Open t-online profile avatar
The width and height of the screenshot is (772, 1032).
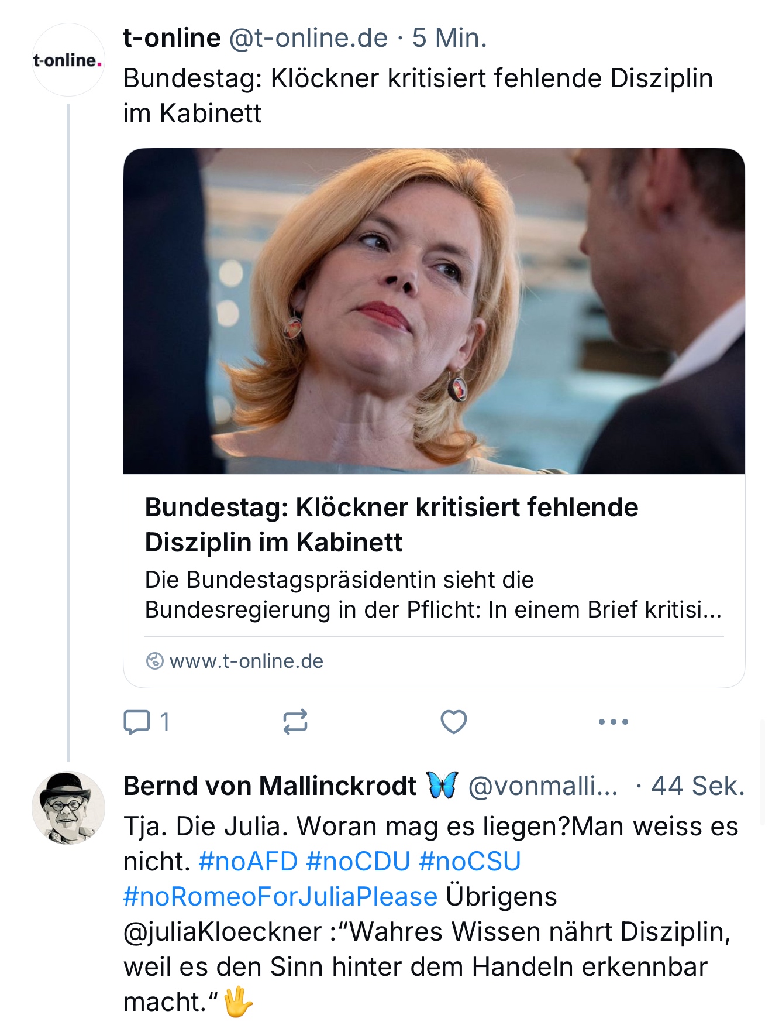click(68, 60)
